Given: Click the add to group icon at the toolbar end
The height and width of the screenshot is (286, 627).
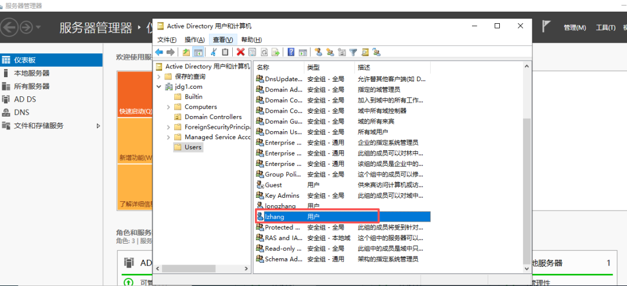Looking at the screenshot, I should [x=376, y=52].
